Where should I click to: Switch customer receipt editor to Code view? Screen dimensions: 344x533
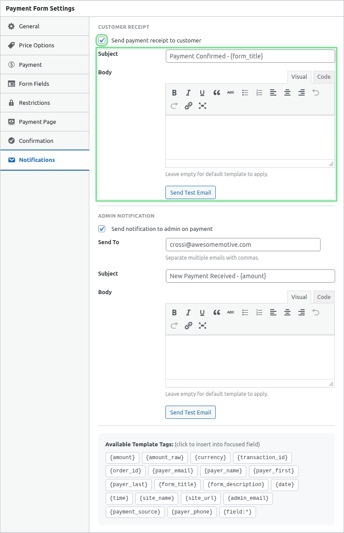[323, 77]
